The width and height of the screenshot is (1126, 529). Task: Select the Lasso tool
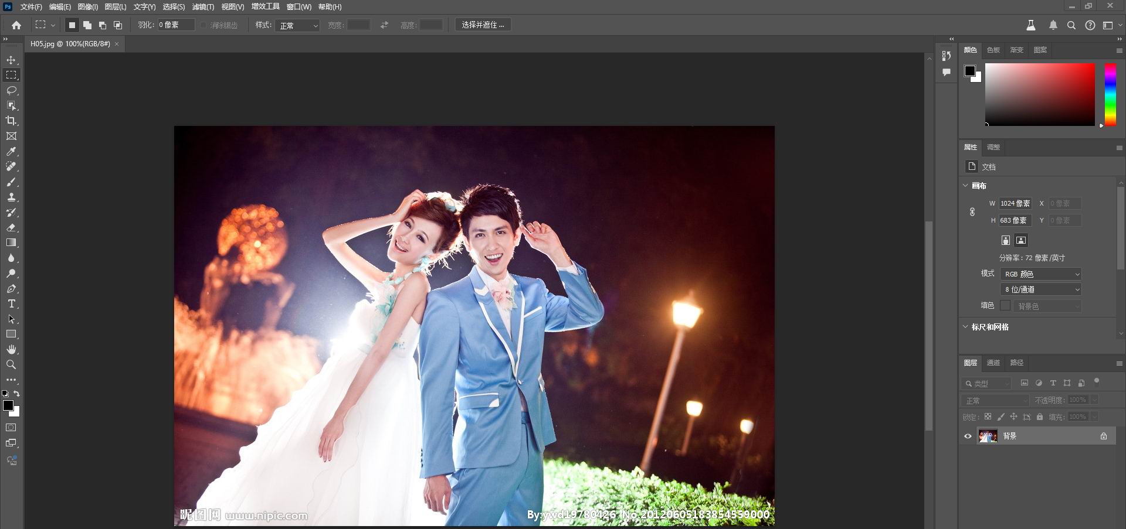pyautogui.click(x=11, y=90)
